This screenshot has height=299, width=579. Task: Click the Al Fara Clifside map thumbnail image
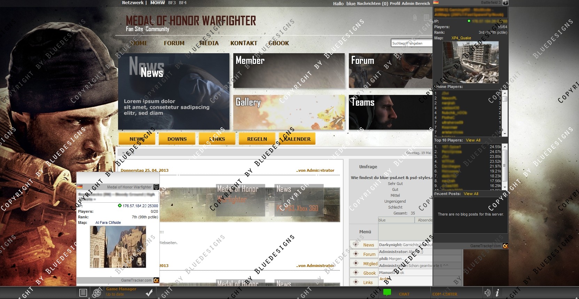coord(118,247)
